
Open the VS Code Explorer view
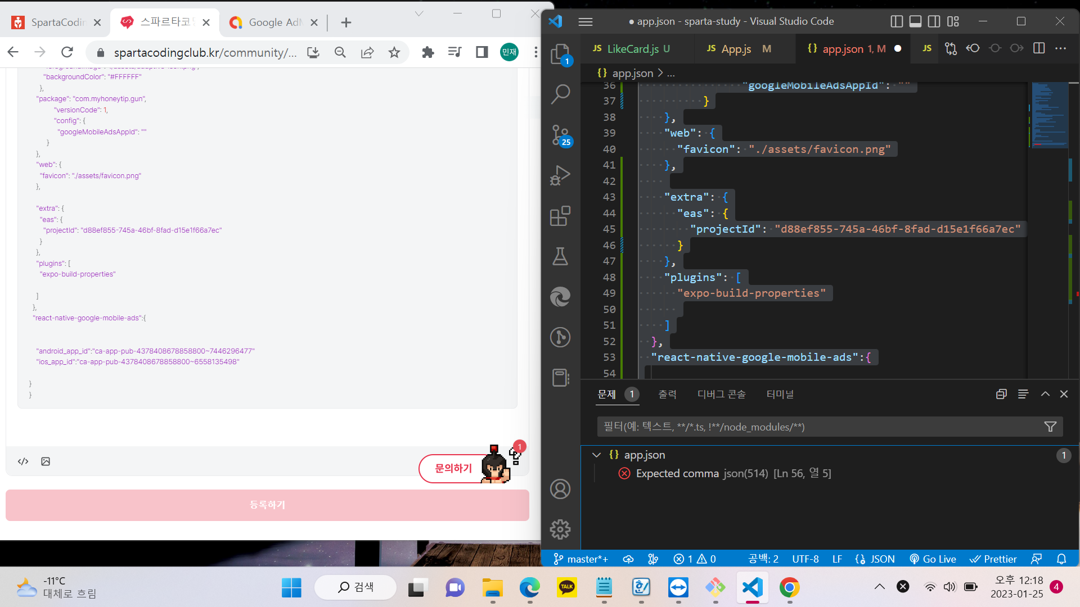click(560, 55)
